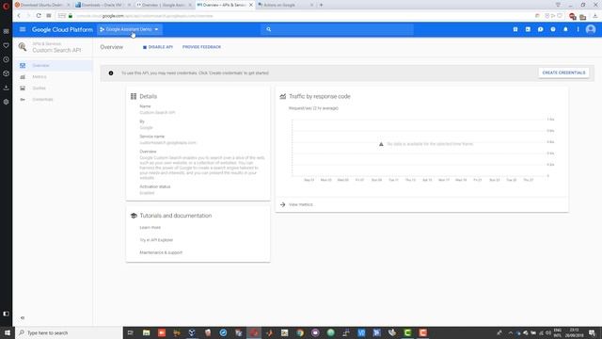Screen dimensions: 602x339
Task: Switch to the Downloads Oracle VM tab
Action: pos(103,5)
